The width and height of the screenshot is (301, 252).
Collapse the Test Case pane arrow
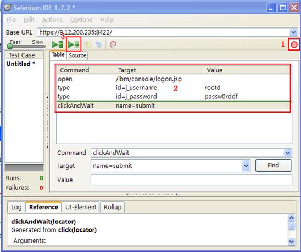47,97
